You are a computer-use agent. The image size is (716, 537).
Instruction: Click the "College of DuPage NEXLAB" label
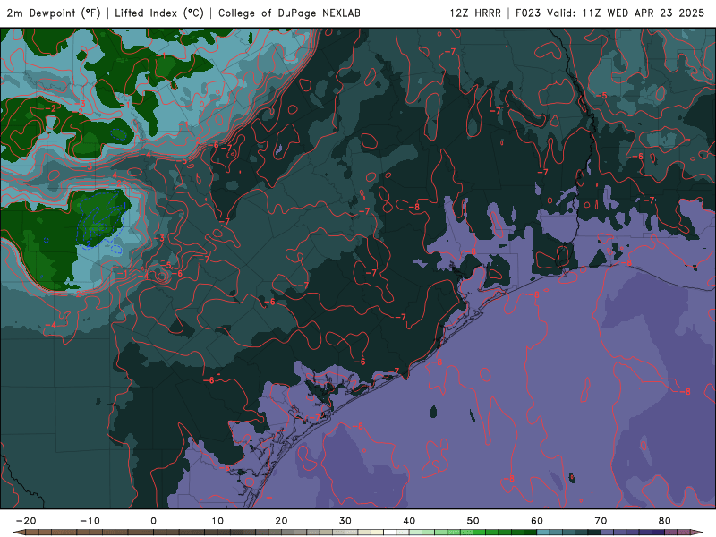[289, 13]
